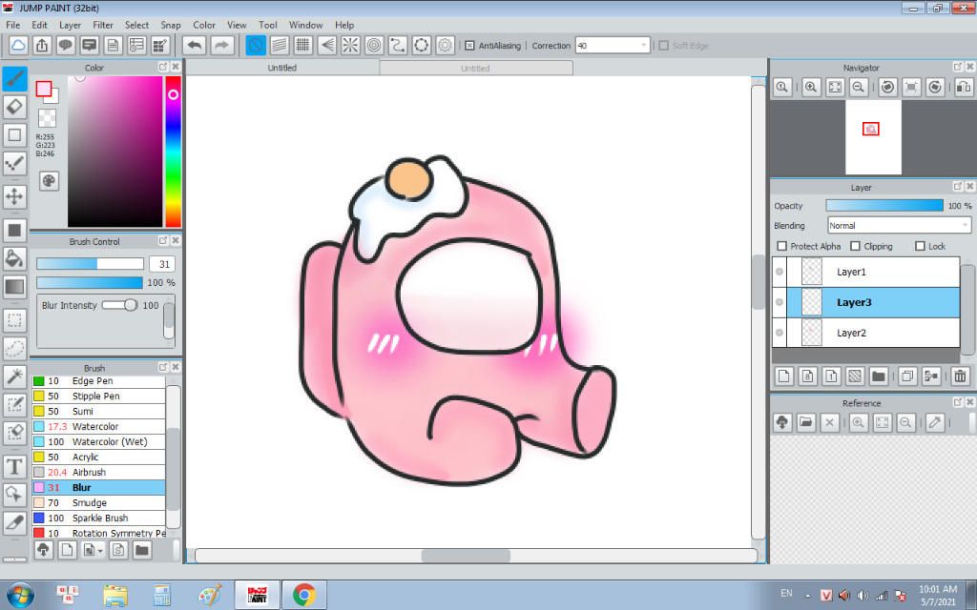This screenshot has width=977, height=610.
Task: Toggle the Soft Edge checkbox
Action: 664,46
